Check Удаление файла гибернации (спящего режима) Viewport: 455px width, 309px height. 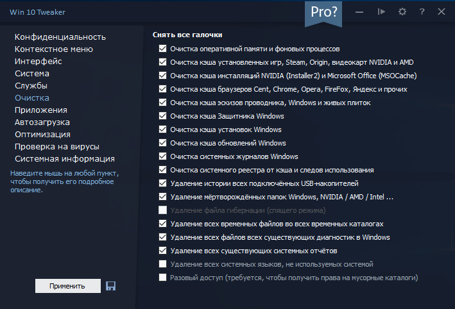coord(162,210)
